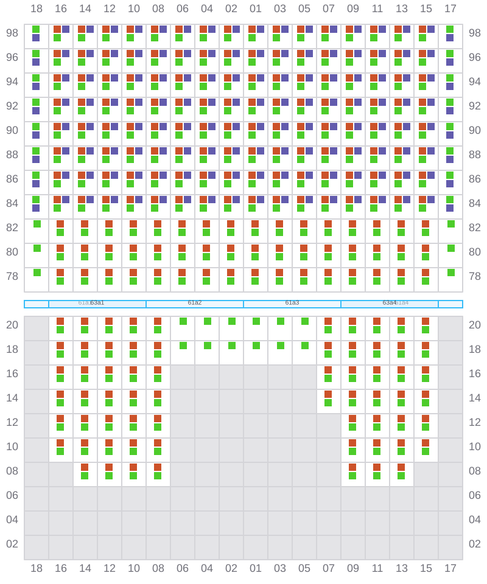Click the right row label 12
Image resolution: width=487 pixels, height=584 pixels.
click(475, 422)
